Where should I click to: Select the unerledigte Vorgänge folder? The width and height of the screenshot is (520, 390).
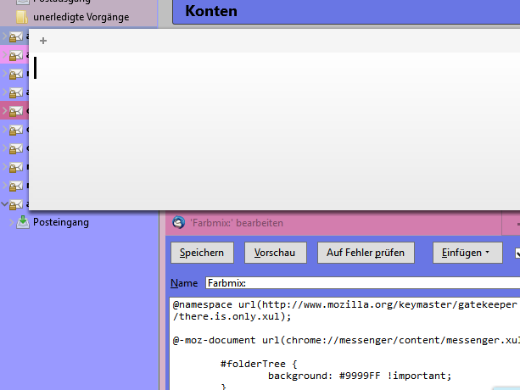(x=81, y=17)
